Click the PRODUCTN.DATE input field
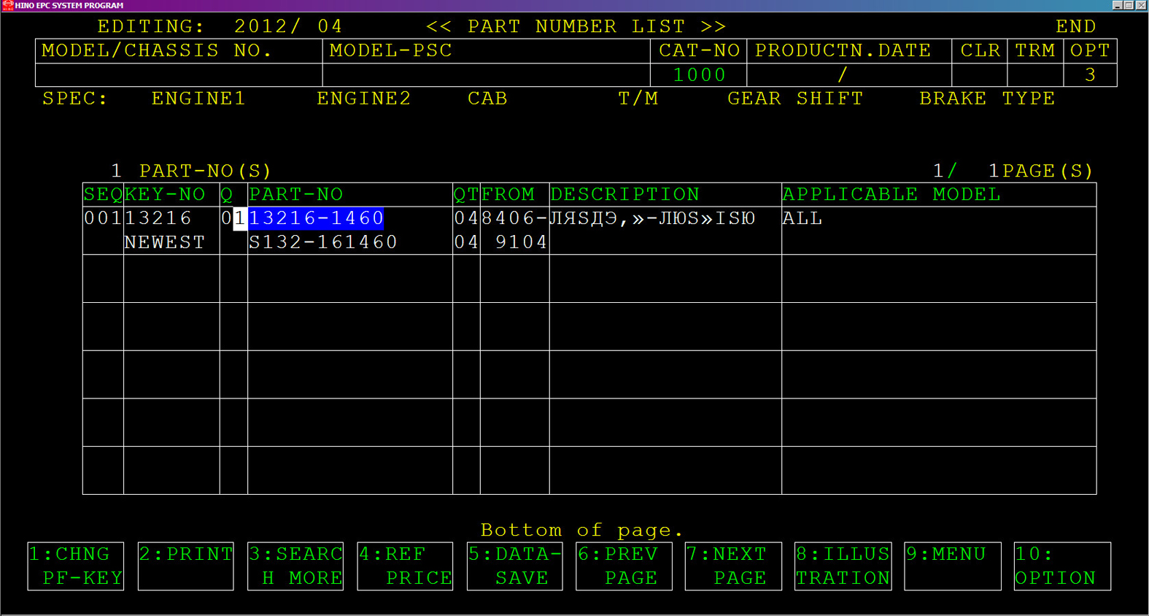 click(x=848, y=75)
